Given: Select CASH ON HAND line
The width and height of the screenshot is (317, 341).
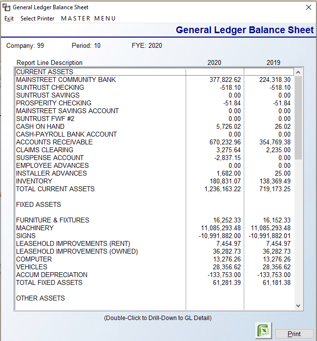Looking at the screenshot, I should point(154,126).
